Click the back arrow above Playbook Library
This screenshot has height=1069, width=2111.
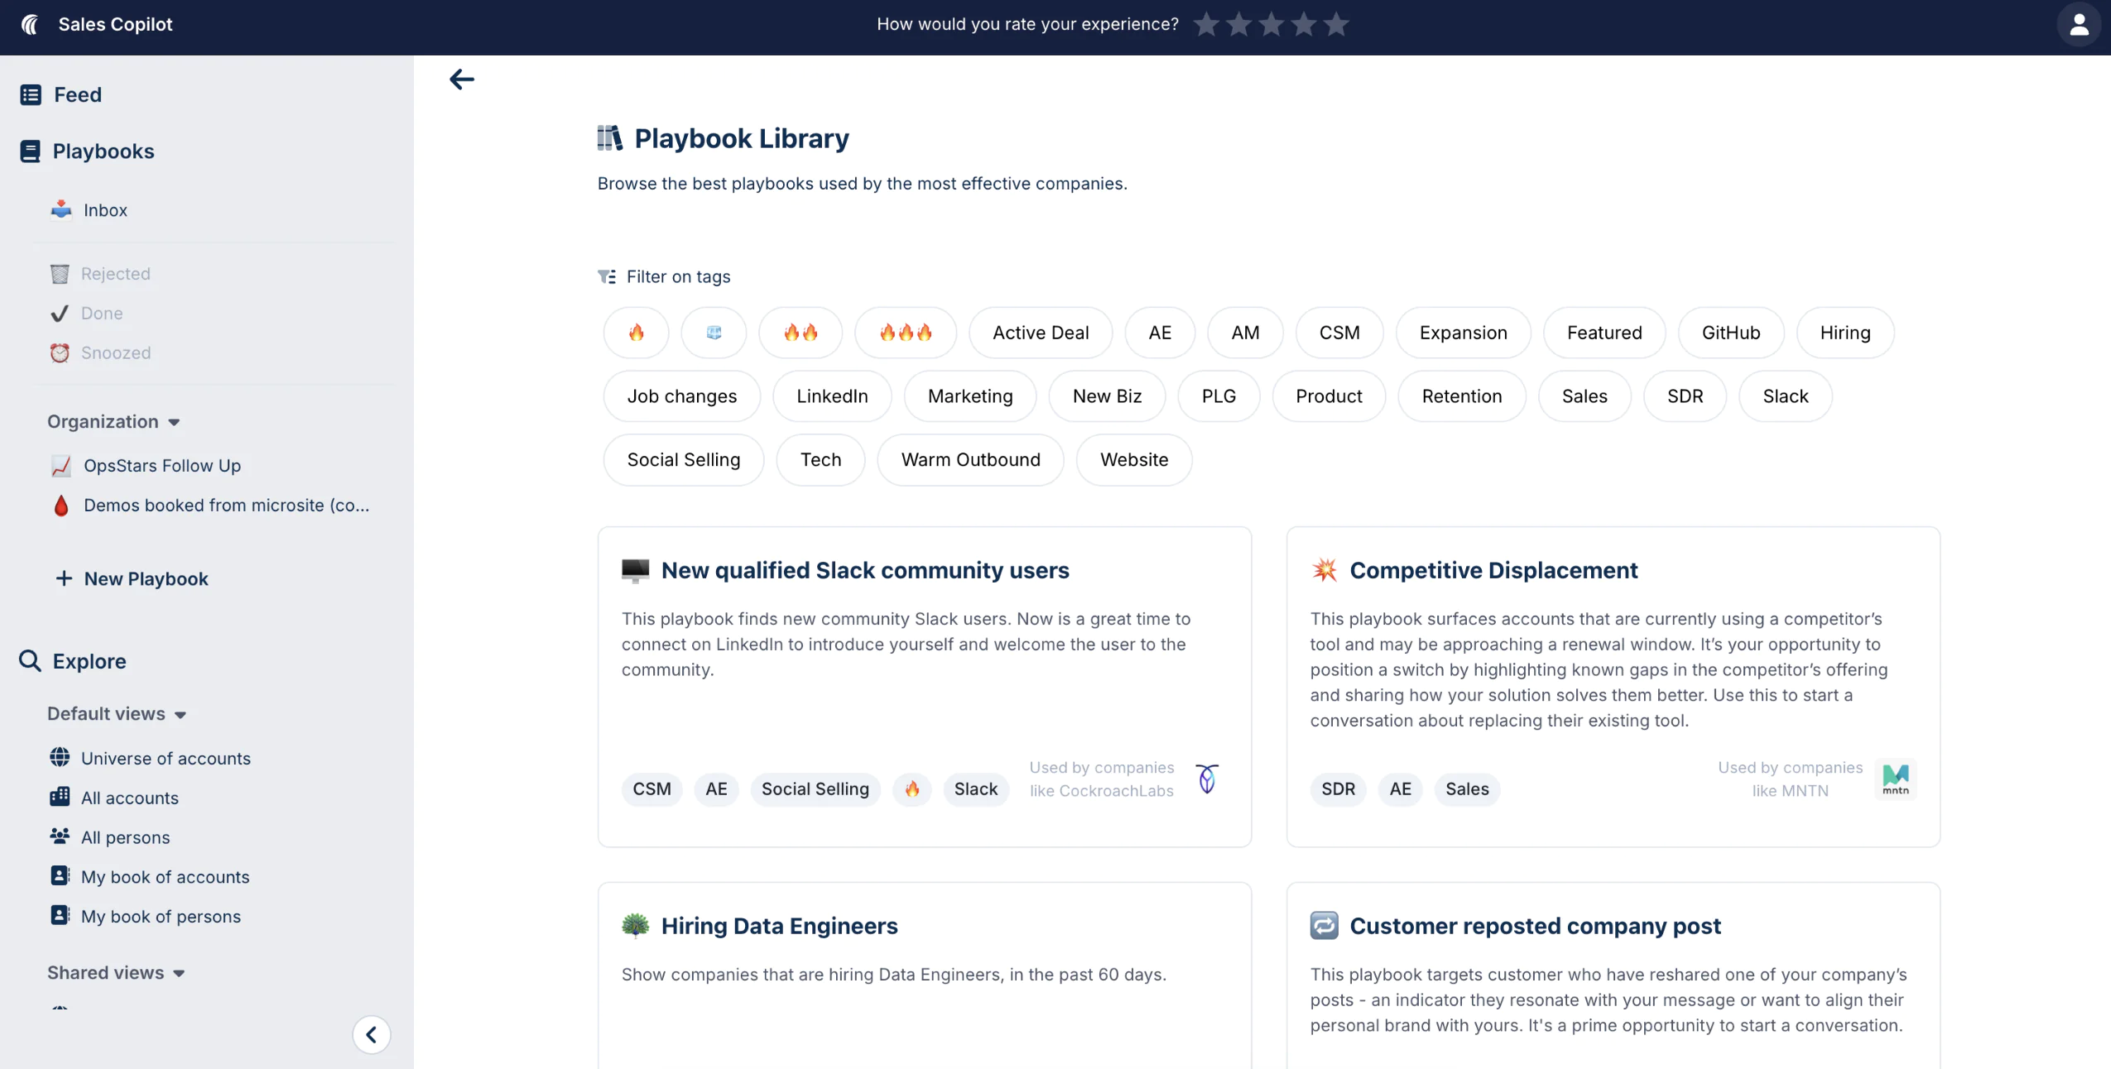pos(462,79)
